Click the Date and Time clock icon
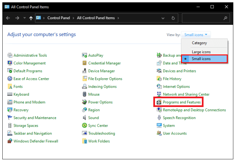Image resolution: width=235 pixels, height=162 pixels. point(159,63)
